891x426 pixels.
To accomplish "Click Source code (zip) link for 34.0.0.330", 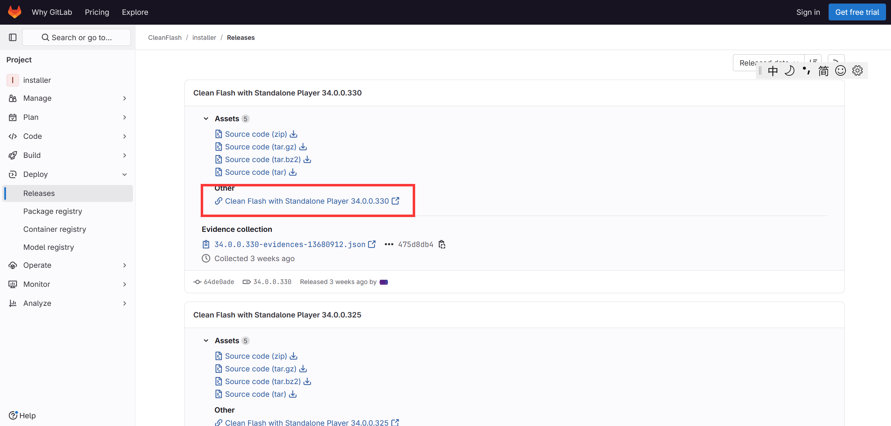I will point(256,134).
